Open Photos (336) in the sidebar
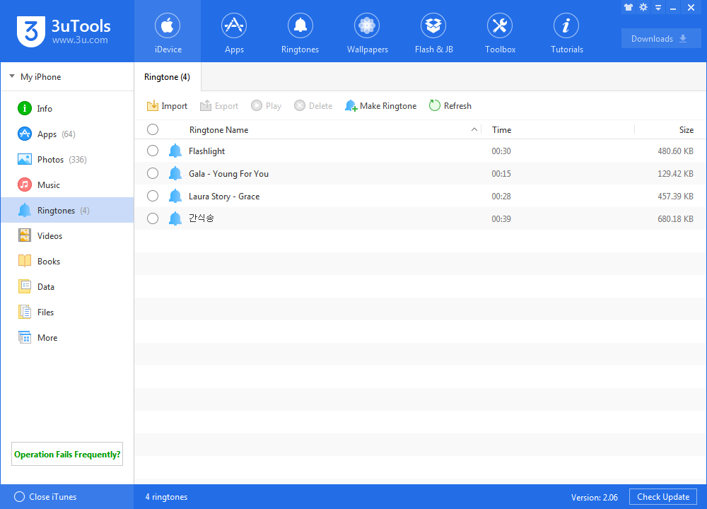707x509 pixels. [x=68, y=160]
